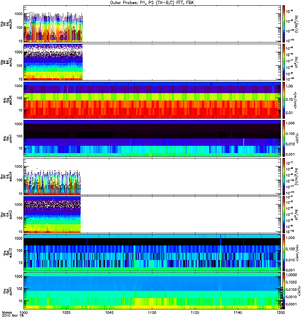Select the 1140 time axis tick label
This screenshot has height=324, width=304.
point(238,312)
